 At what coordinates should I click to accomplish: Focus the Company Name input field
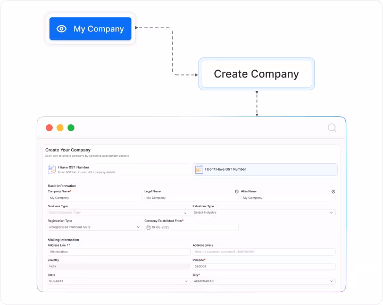coord(95,198)
